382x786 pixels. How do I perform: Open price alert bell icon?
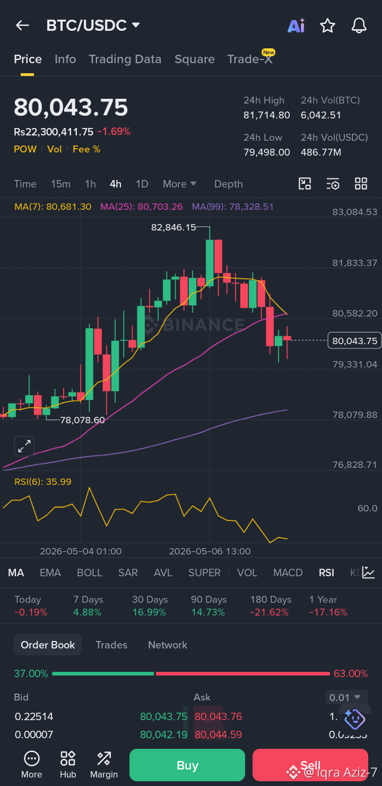tap(359, 25)
